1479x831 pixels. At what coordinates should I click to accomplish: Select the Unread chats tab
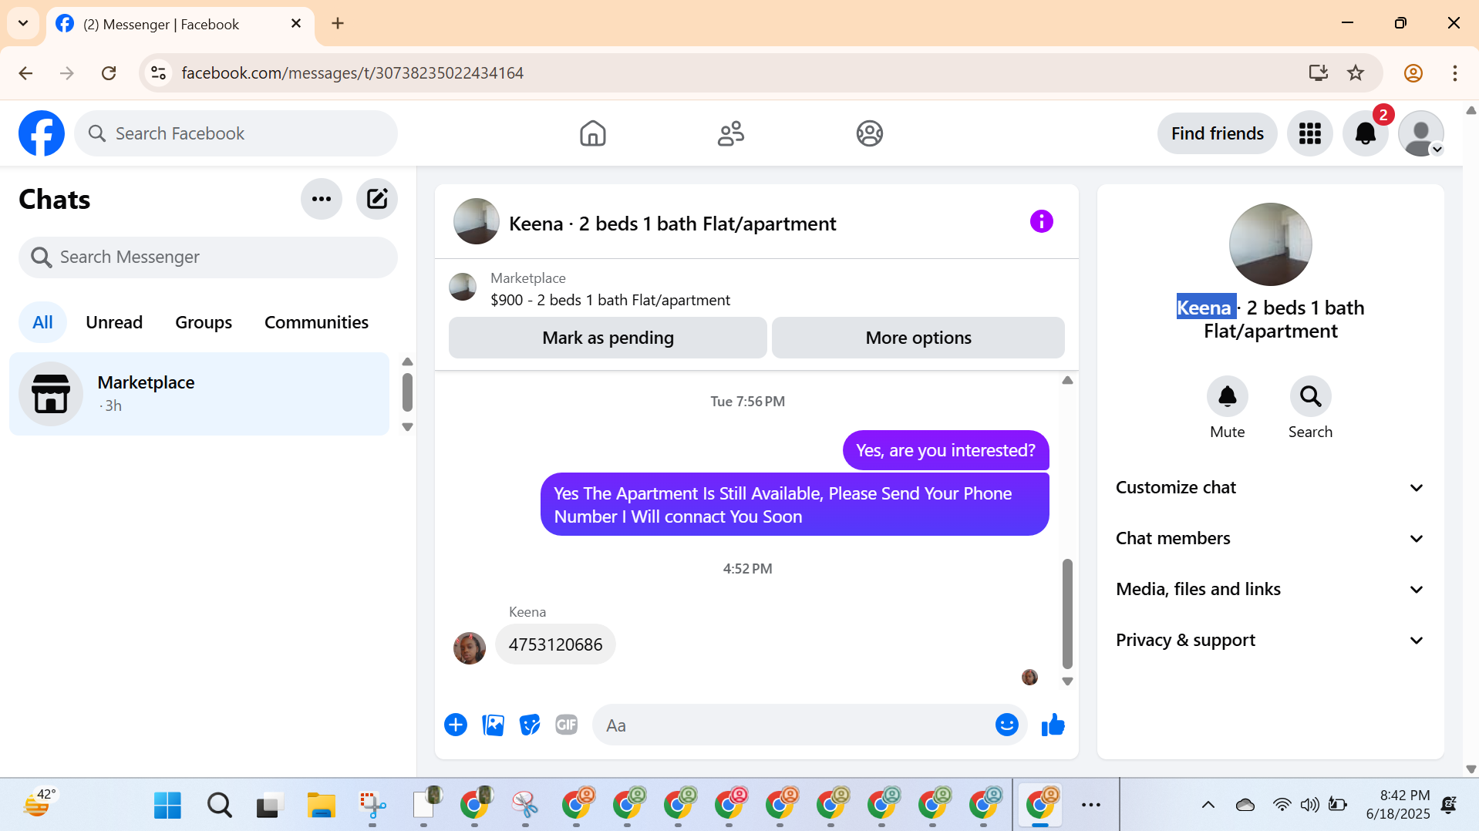(x=114, y=322)
